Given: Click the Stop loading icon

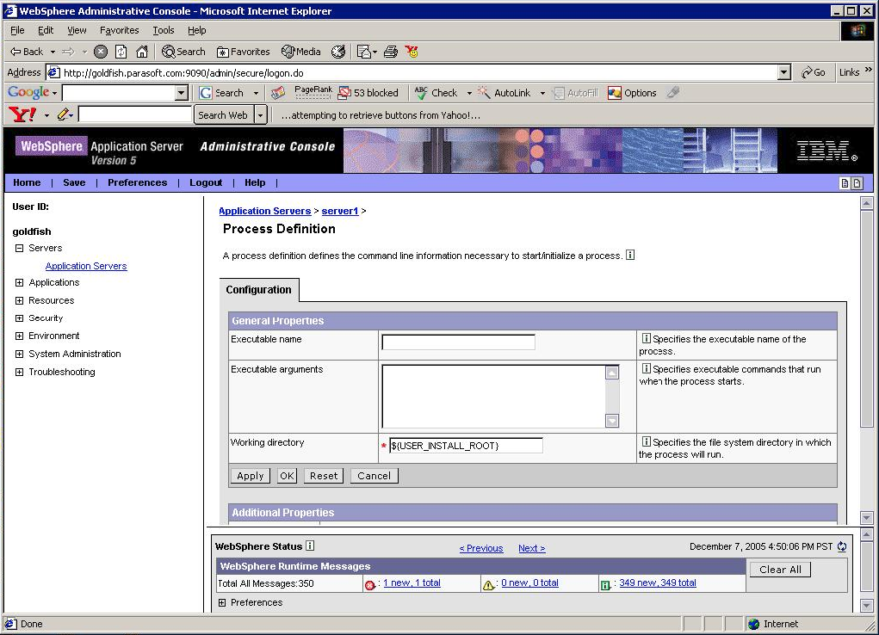Looking at the screenshot, I should click(x=101, y=52).
